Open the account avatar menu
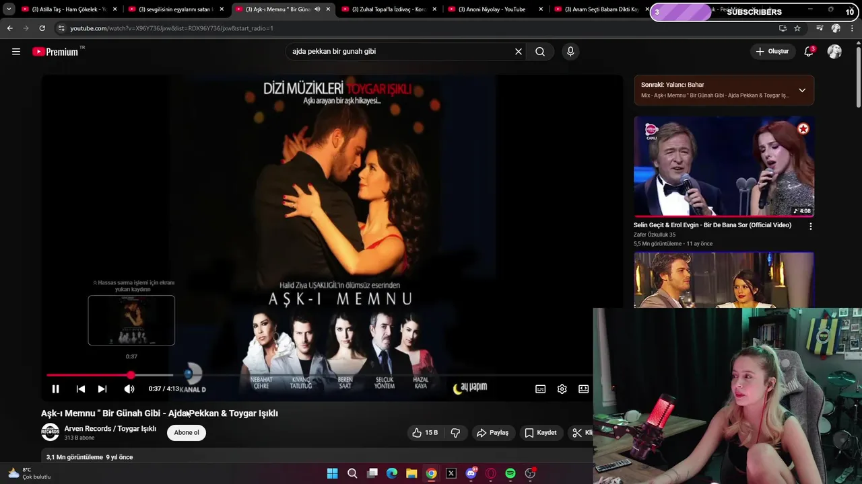862x484 pixels. [x=834, y=51]
